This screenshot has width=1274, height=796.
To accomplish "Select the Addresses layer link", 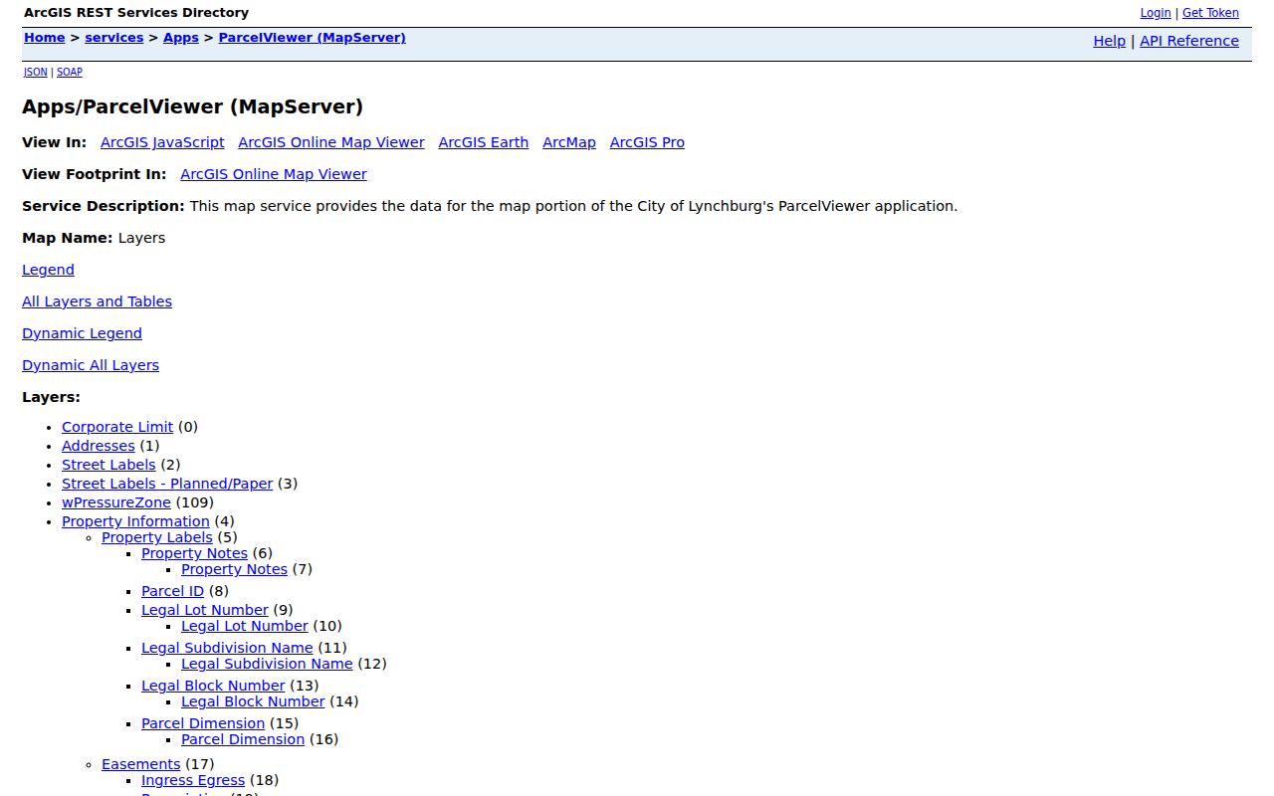I will pyautogui.click(x=99, y=446).
